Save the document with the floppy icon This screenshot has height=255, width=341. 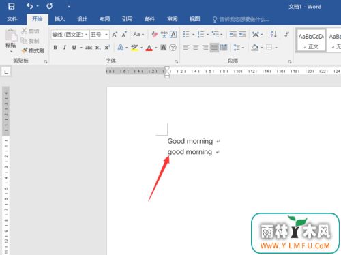11,6
